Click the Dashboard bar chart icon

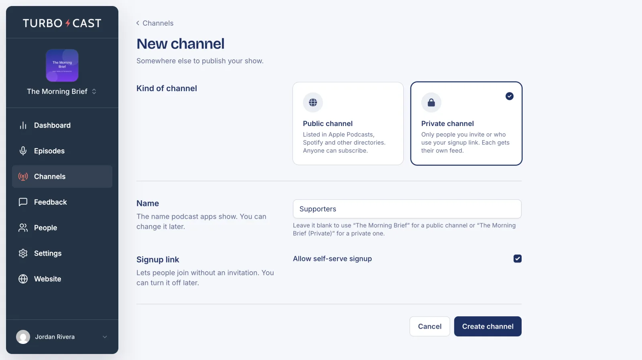pyautogui.click(x=23, y=125)
